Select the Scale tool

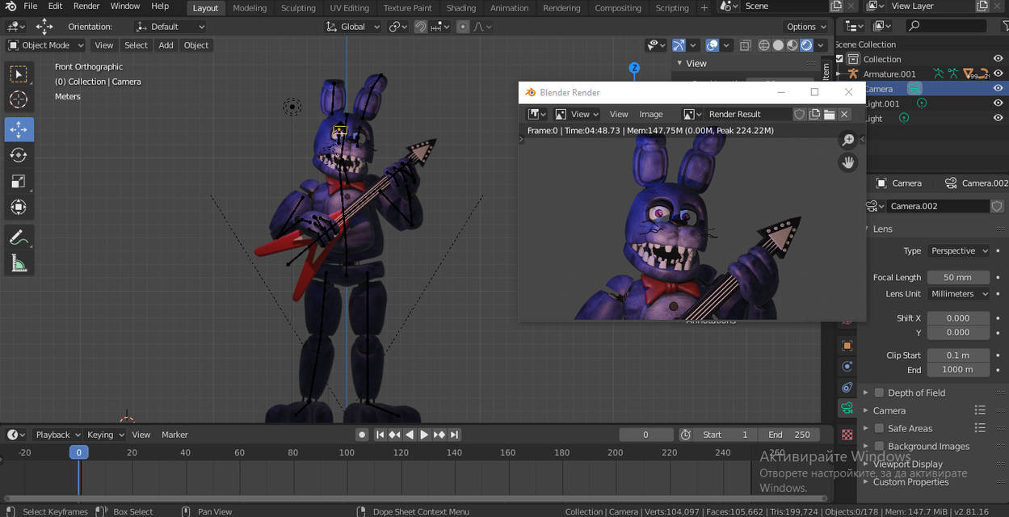click(19, 182)
